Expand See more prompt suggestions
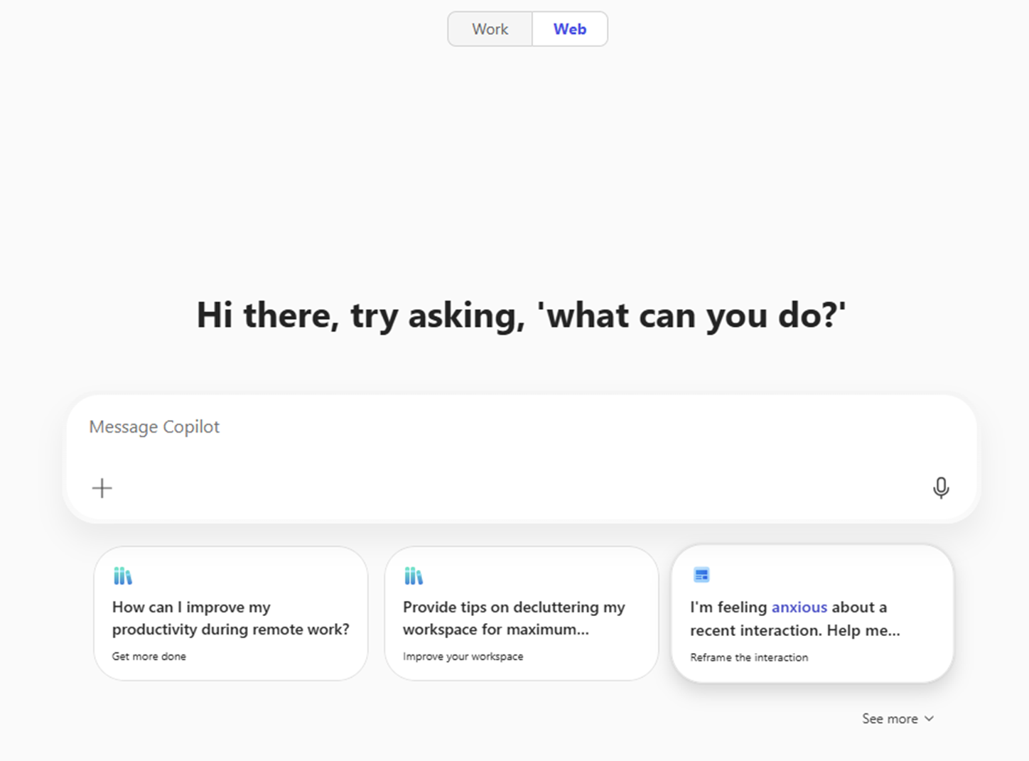This screenshot has width=1029, height=761. point(898,718)
